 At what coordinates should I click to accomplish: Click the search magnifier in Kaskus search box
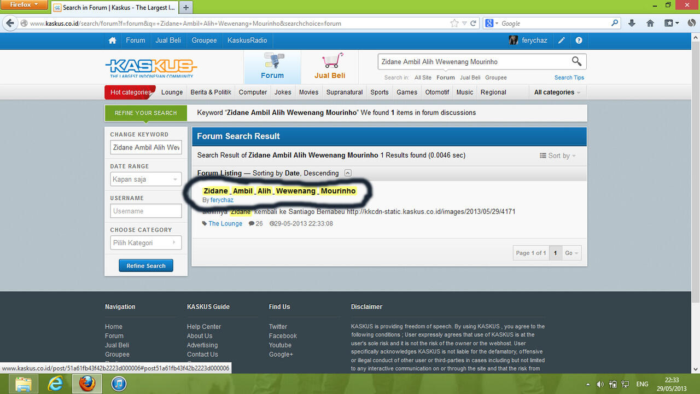tap(576, 61)
